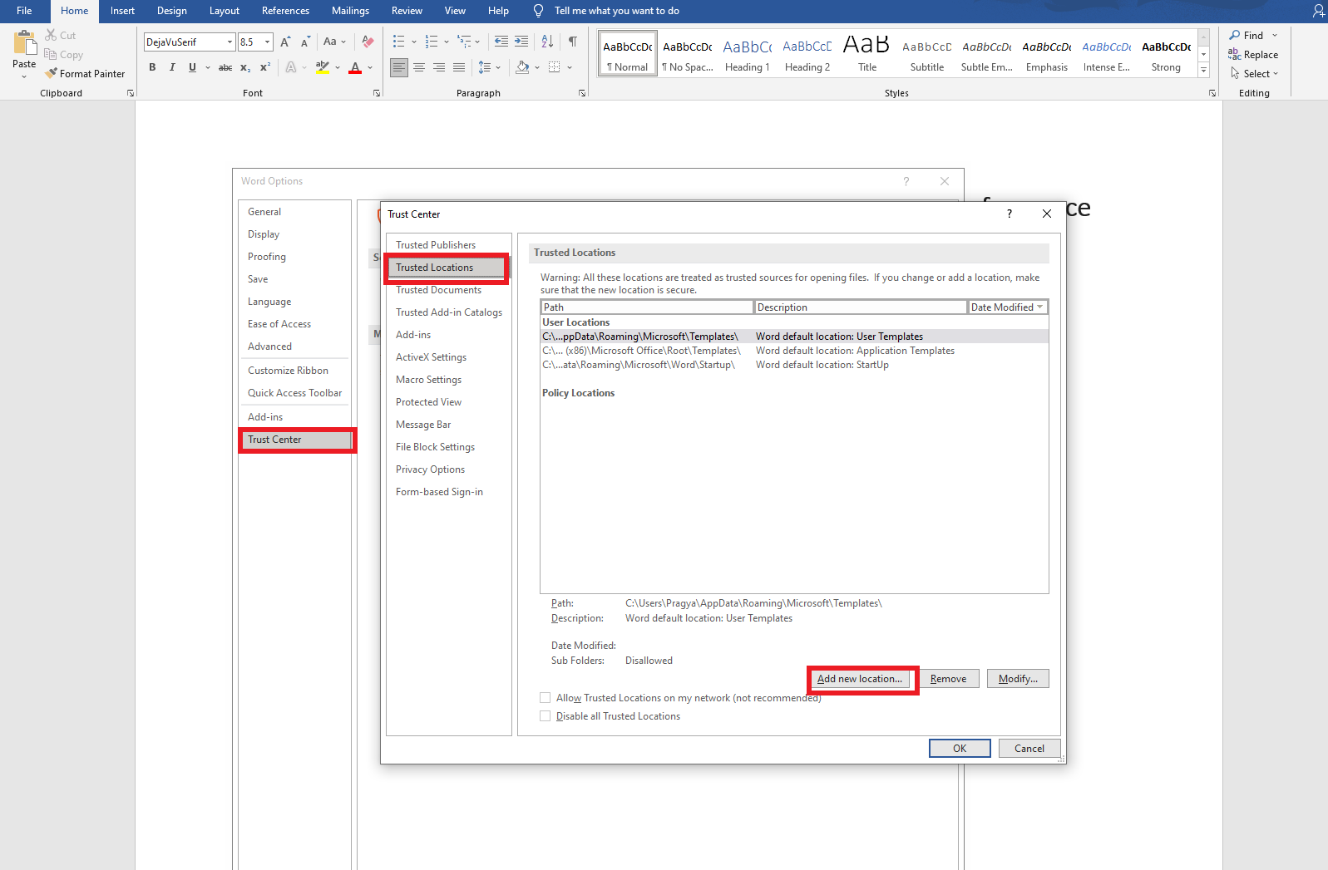Justify paragraph text
Image resolution: width=1328 pixels, height=870 pixels.
[459, 67]
